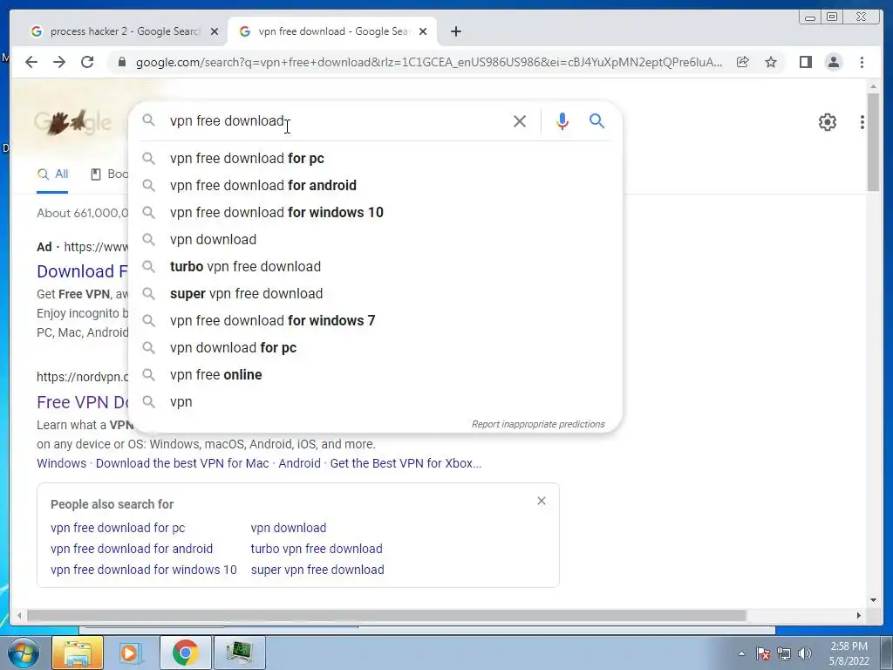Open related search turbo vpn free download

tap(317, 549)
